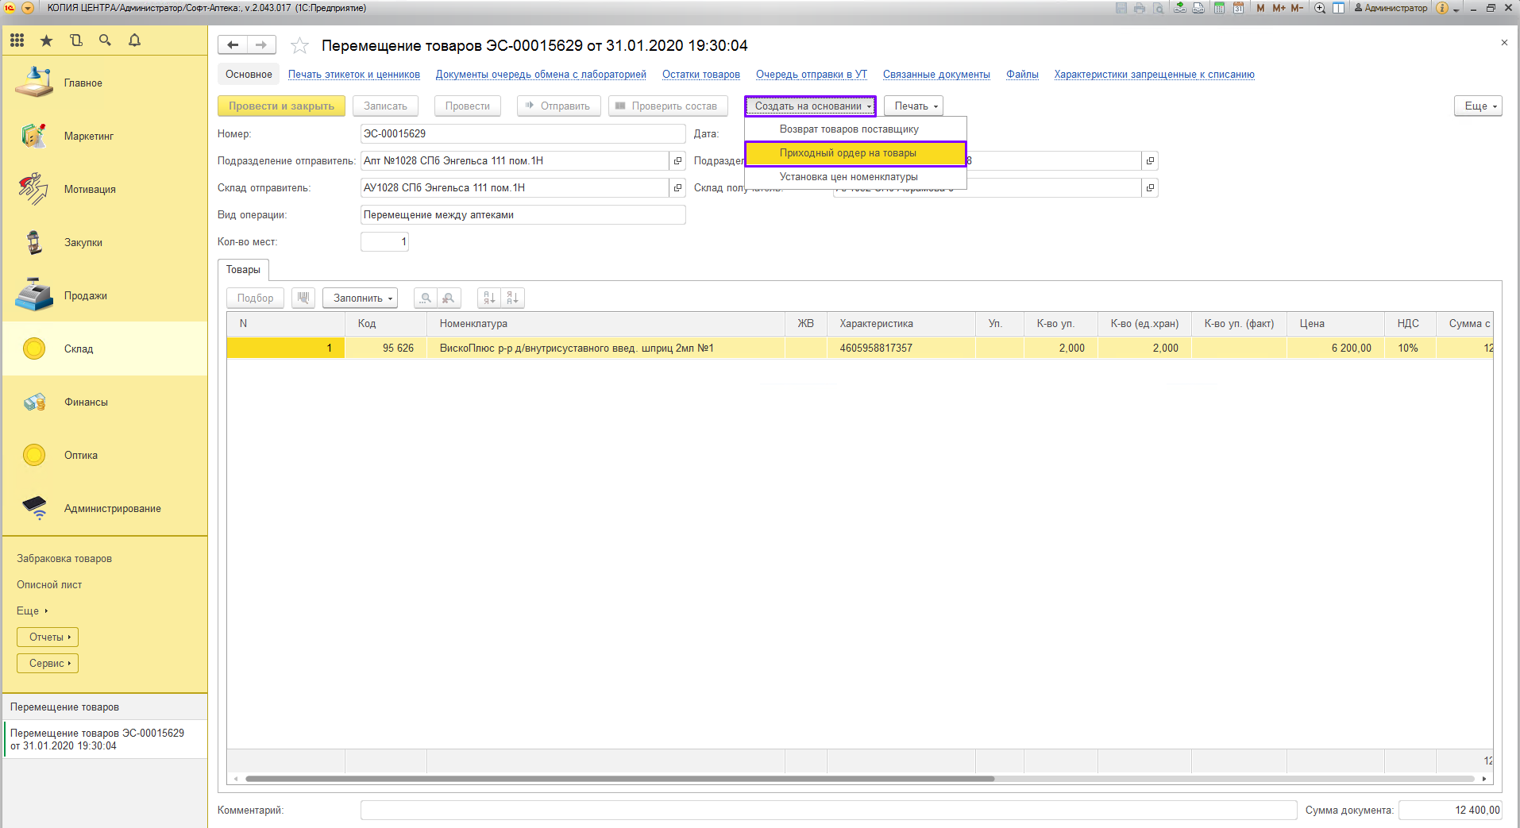Choose Возврат товаров поставщику from the menu
Viewport: 1520px width, 828px height.
click(848, 129)
